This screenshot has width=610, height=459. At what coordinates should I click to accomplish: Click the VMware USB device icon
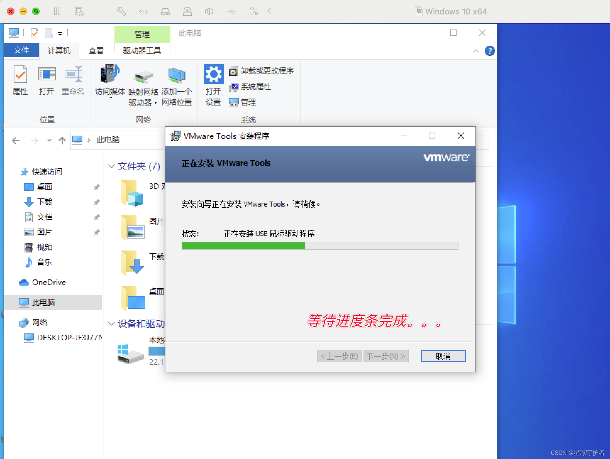231,12
